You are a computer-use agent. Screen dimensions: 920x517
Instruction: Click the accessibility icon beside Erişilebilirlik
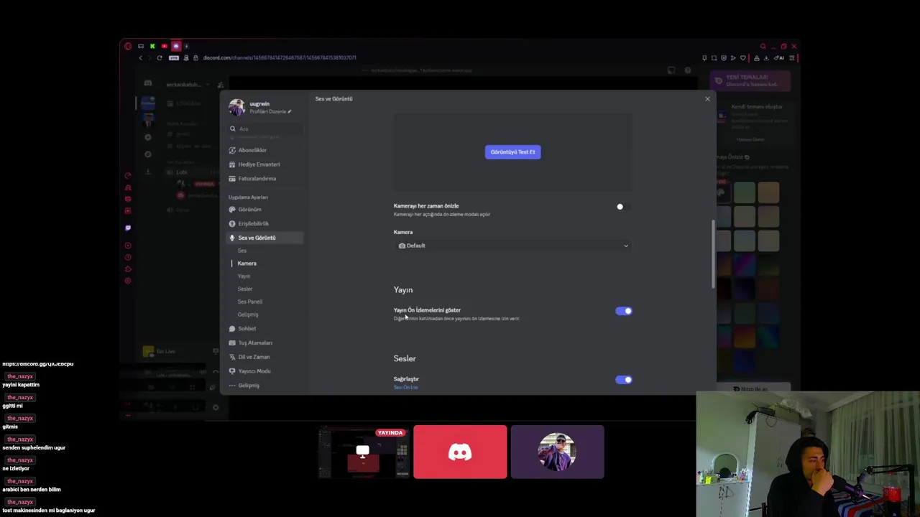[x=232, y=223]
